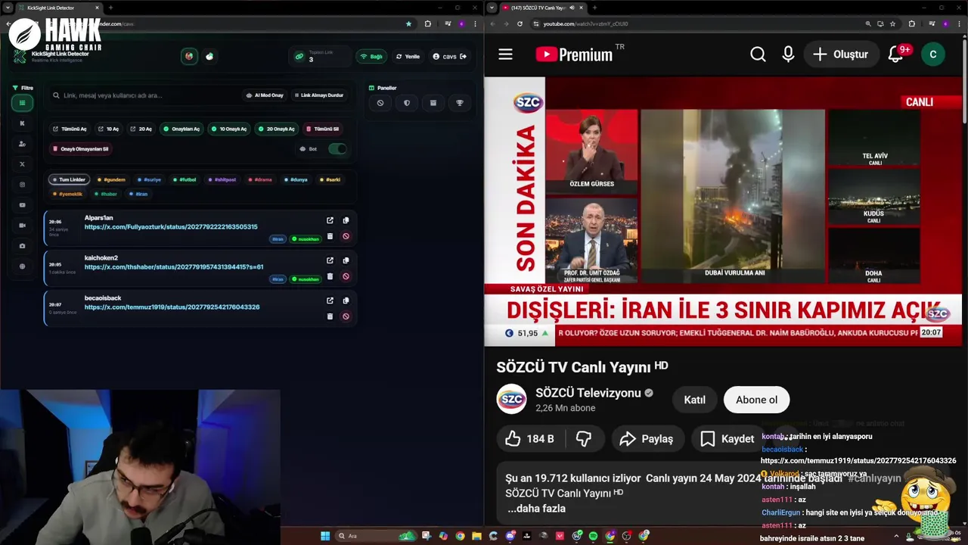Filter links by #drama tag
Screen dimensions: 968x545
click(x=260, y=179)
